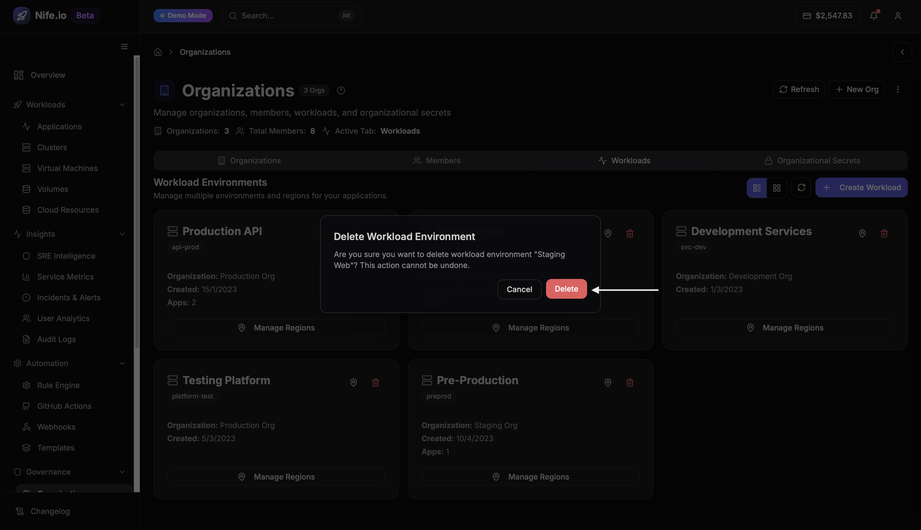Toggle the sidebar with the hamburger icon

[124, 47]
